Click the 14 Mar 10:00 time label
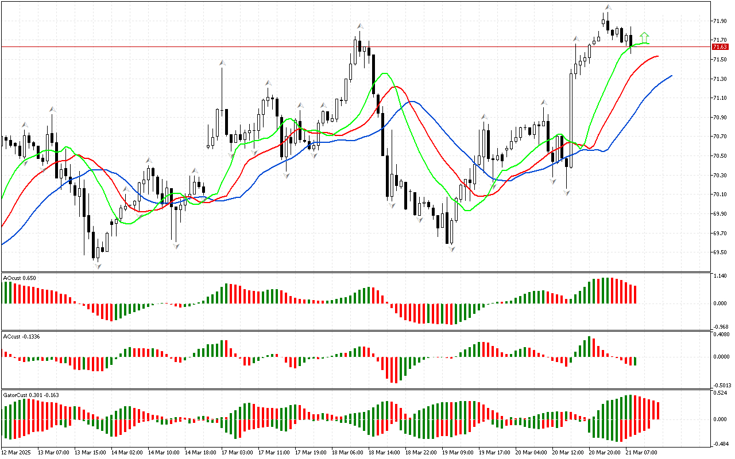 pyautogui.click(x=164, y=453)
